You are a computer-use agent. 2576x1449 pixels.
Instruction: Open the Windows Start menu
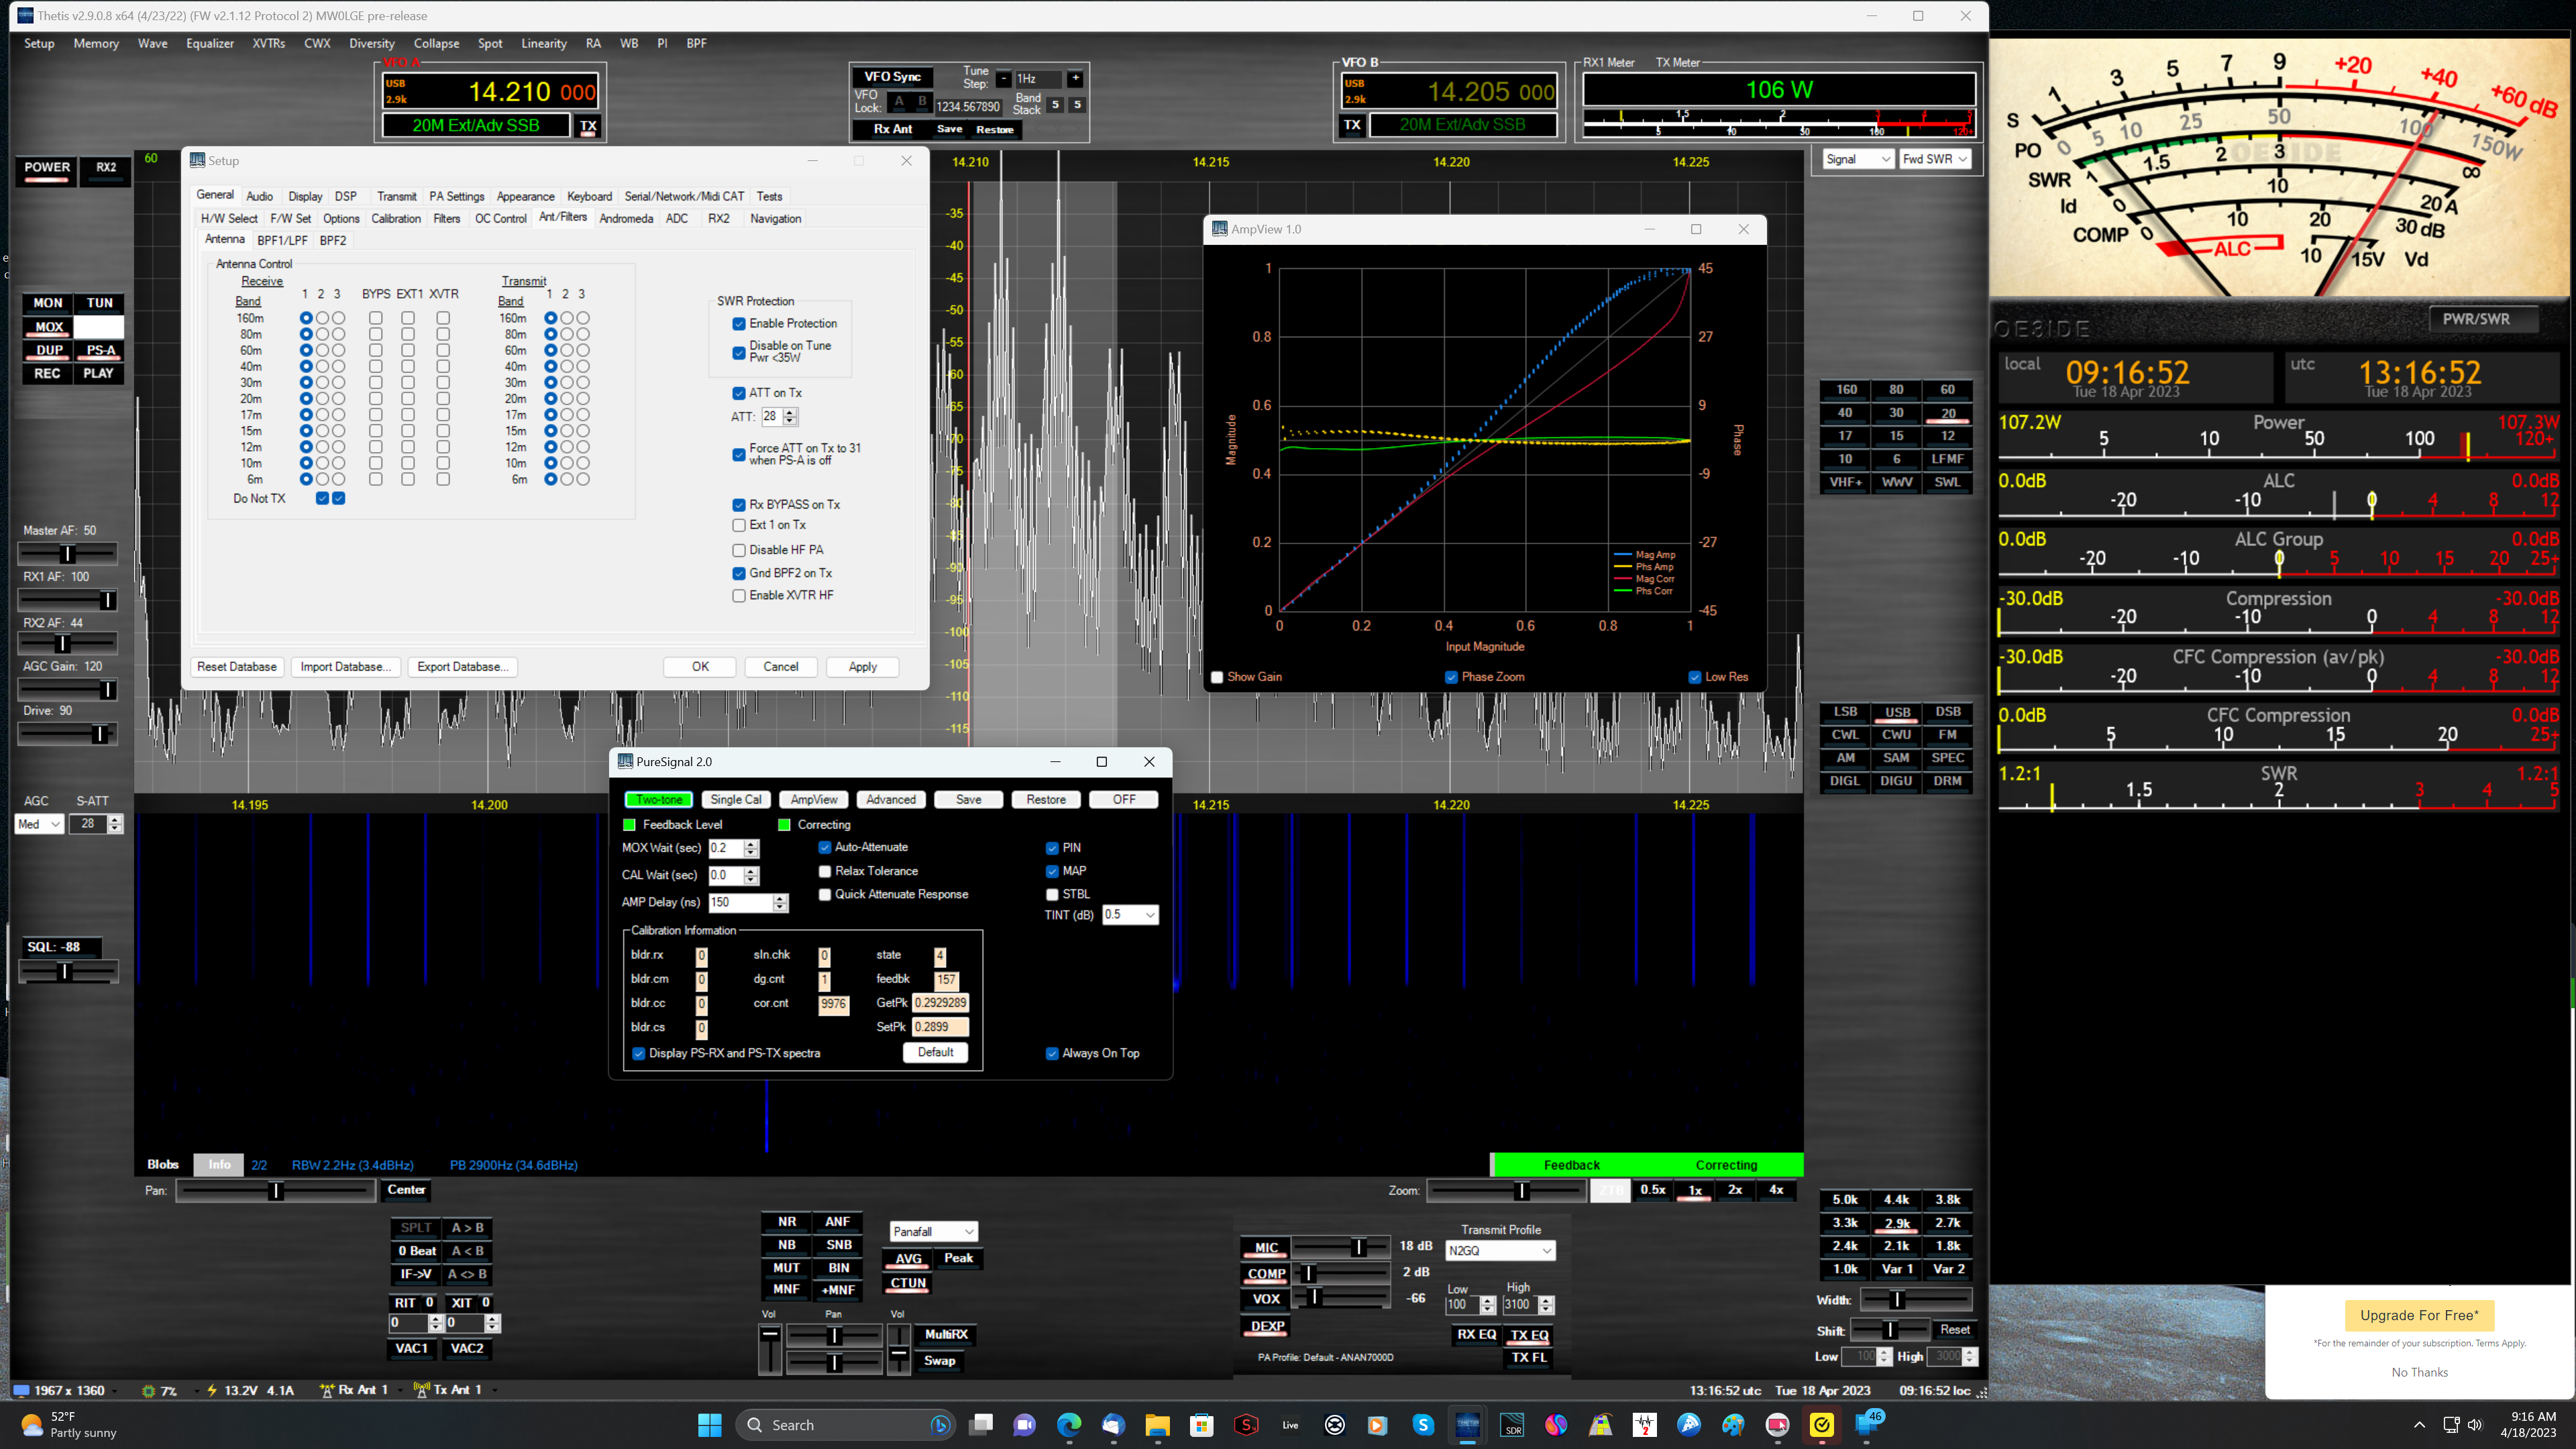710,1425
